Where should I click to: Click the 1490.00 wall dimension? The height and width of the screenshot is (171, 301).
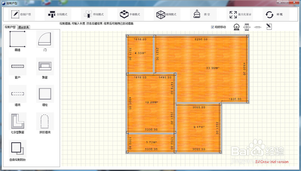(x=165, y=77)
